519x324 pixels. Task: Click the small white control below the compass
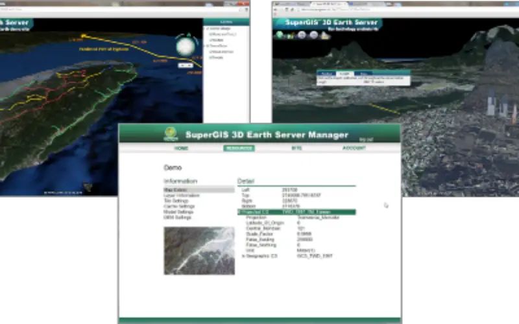tap(186, 65)
